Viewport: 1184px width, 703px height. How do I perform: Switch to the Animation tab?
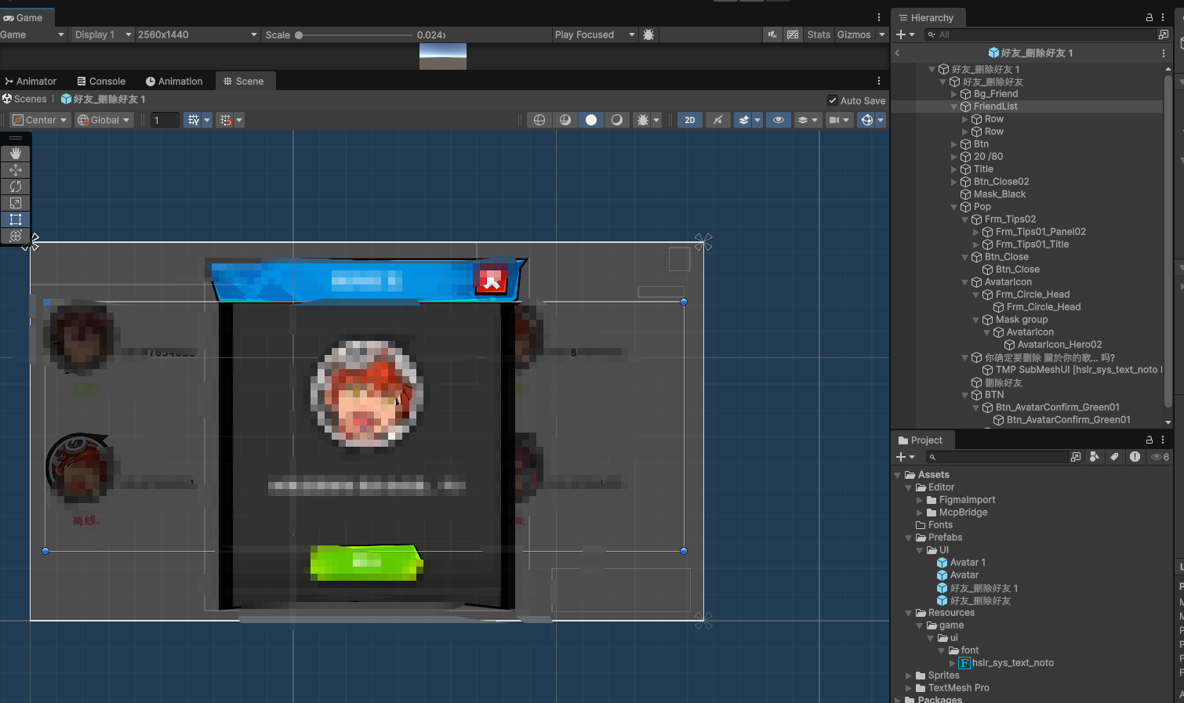[x=174, y=82]
